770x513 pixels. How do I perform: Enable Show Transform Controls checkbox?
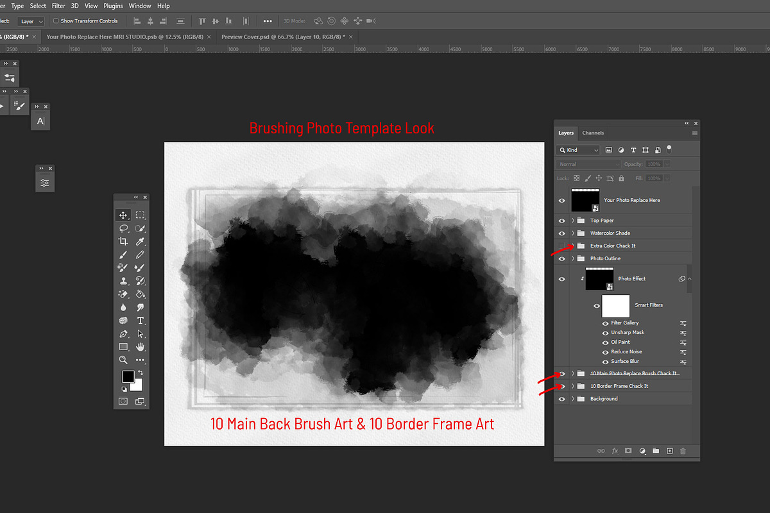(56, 21)
